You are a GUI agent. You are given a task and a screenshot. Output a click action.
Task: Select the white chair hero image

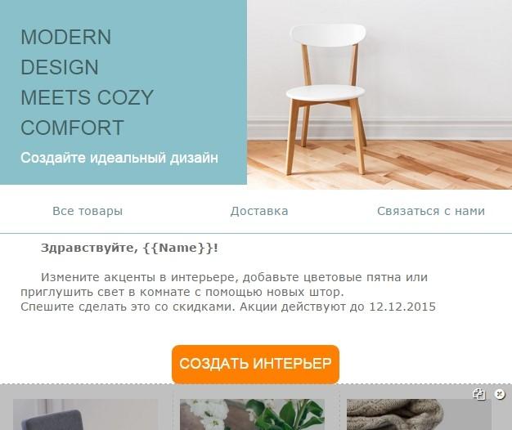[x=380, y=95]
